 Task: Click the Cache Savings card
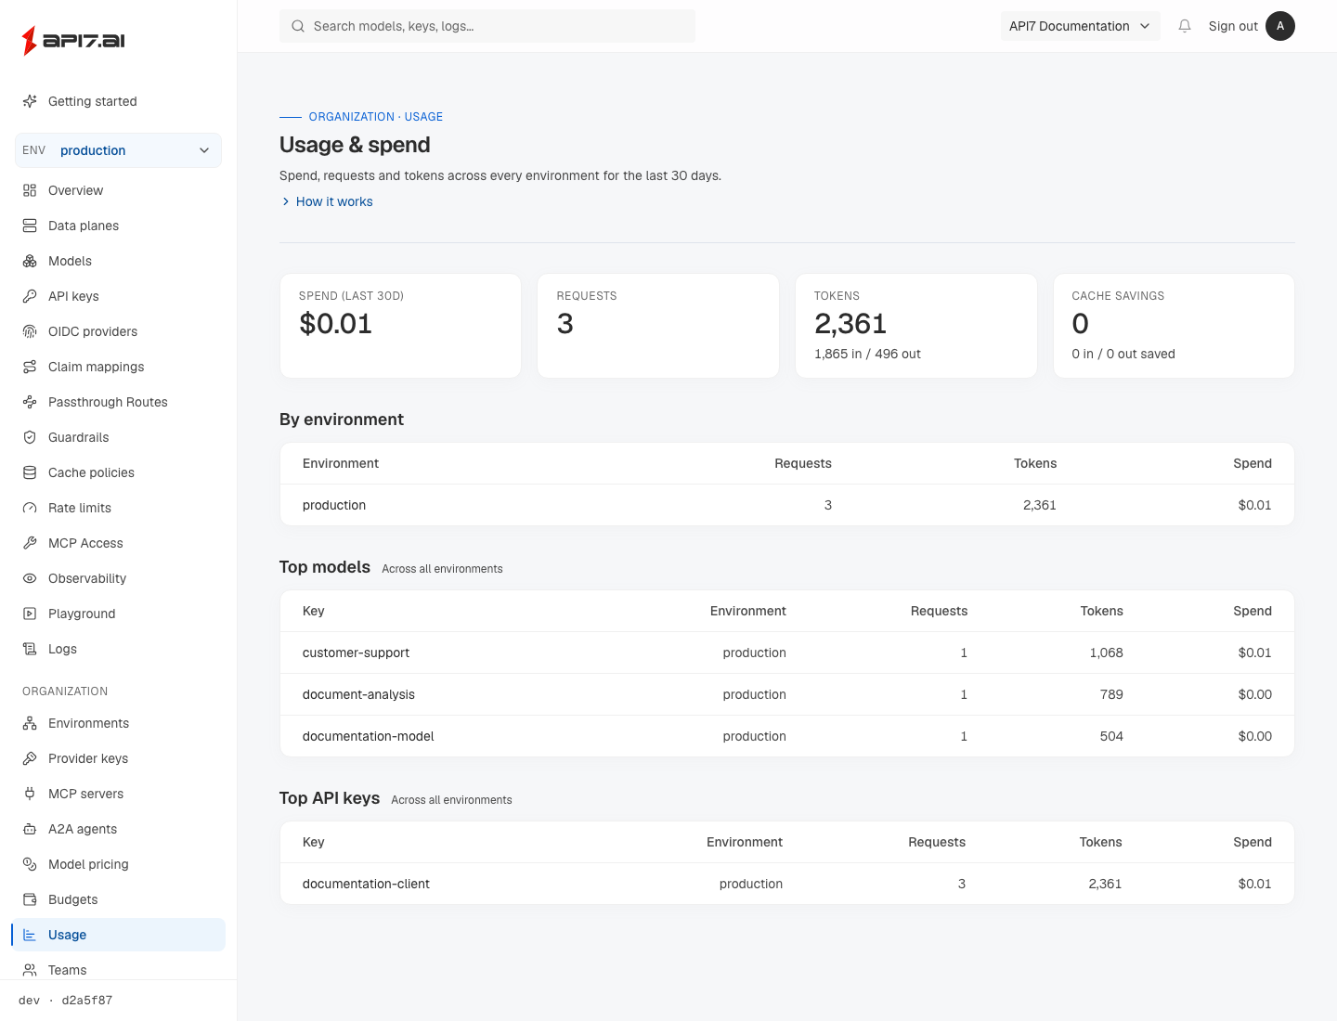click(x=1174, y=326)
